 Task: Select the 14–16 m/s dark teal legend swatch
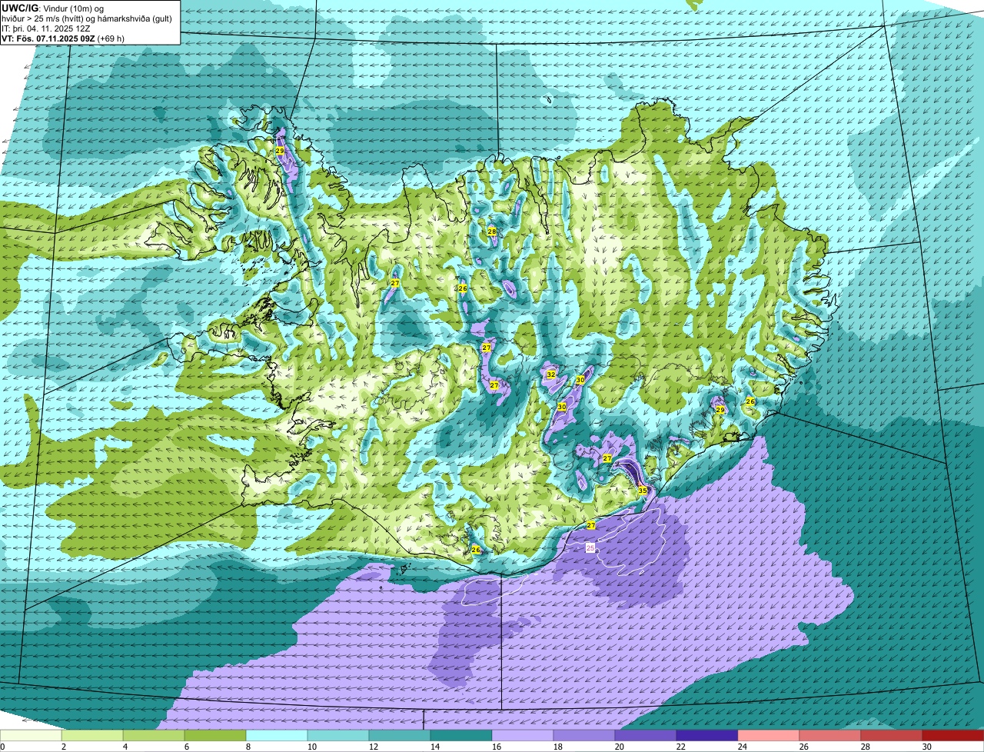461,735
